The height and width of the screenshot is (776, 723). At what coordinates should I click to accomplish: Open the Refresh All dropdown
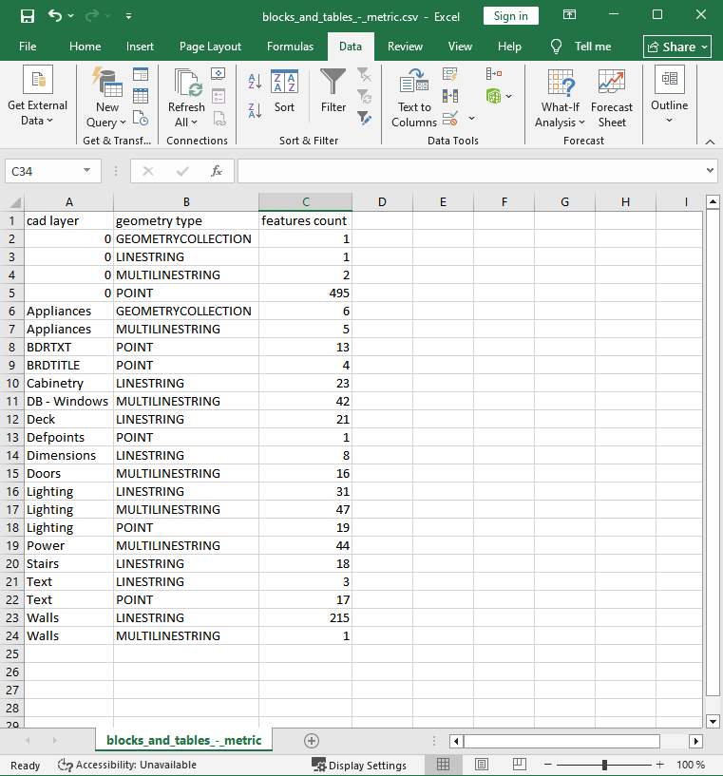[186, 122]
